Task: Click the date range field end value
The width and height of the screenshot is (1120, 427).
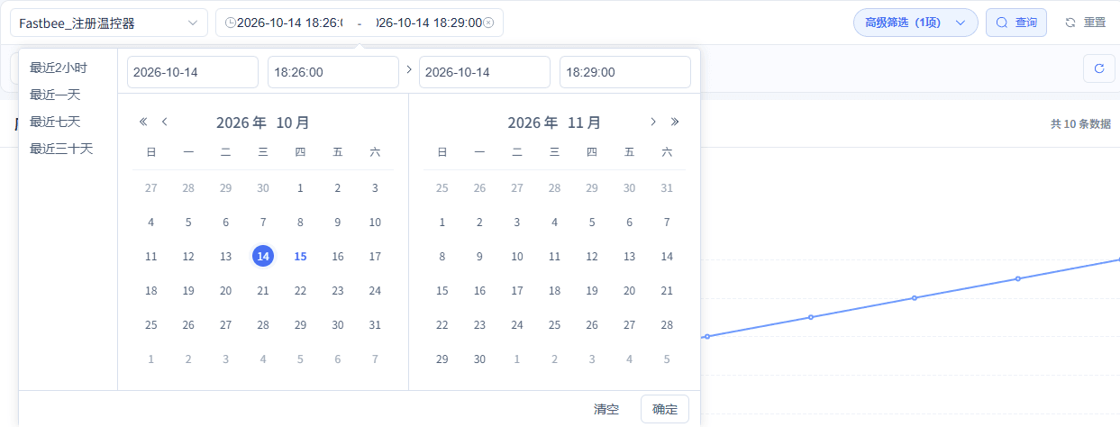Action: point(429,23)
